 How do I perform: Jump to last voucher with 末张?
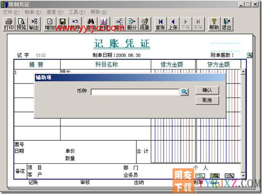pos(198,24)
